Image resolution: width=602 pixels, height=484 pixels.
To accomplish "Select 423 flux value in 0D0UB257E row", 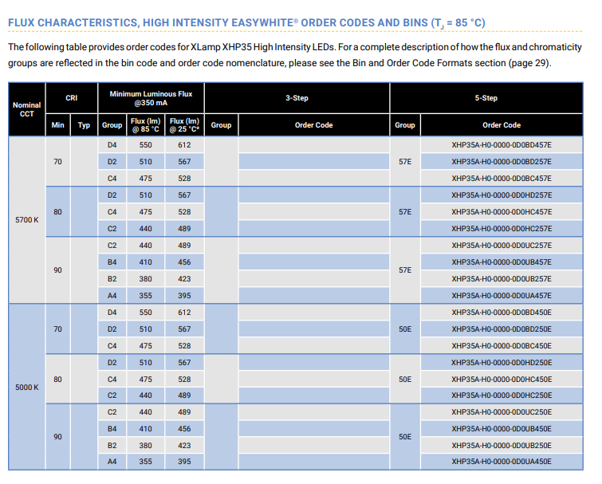I will [x=184, y=279].
